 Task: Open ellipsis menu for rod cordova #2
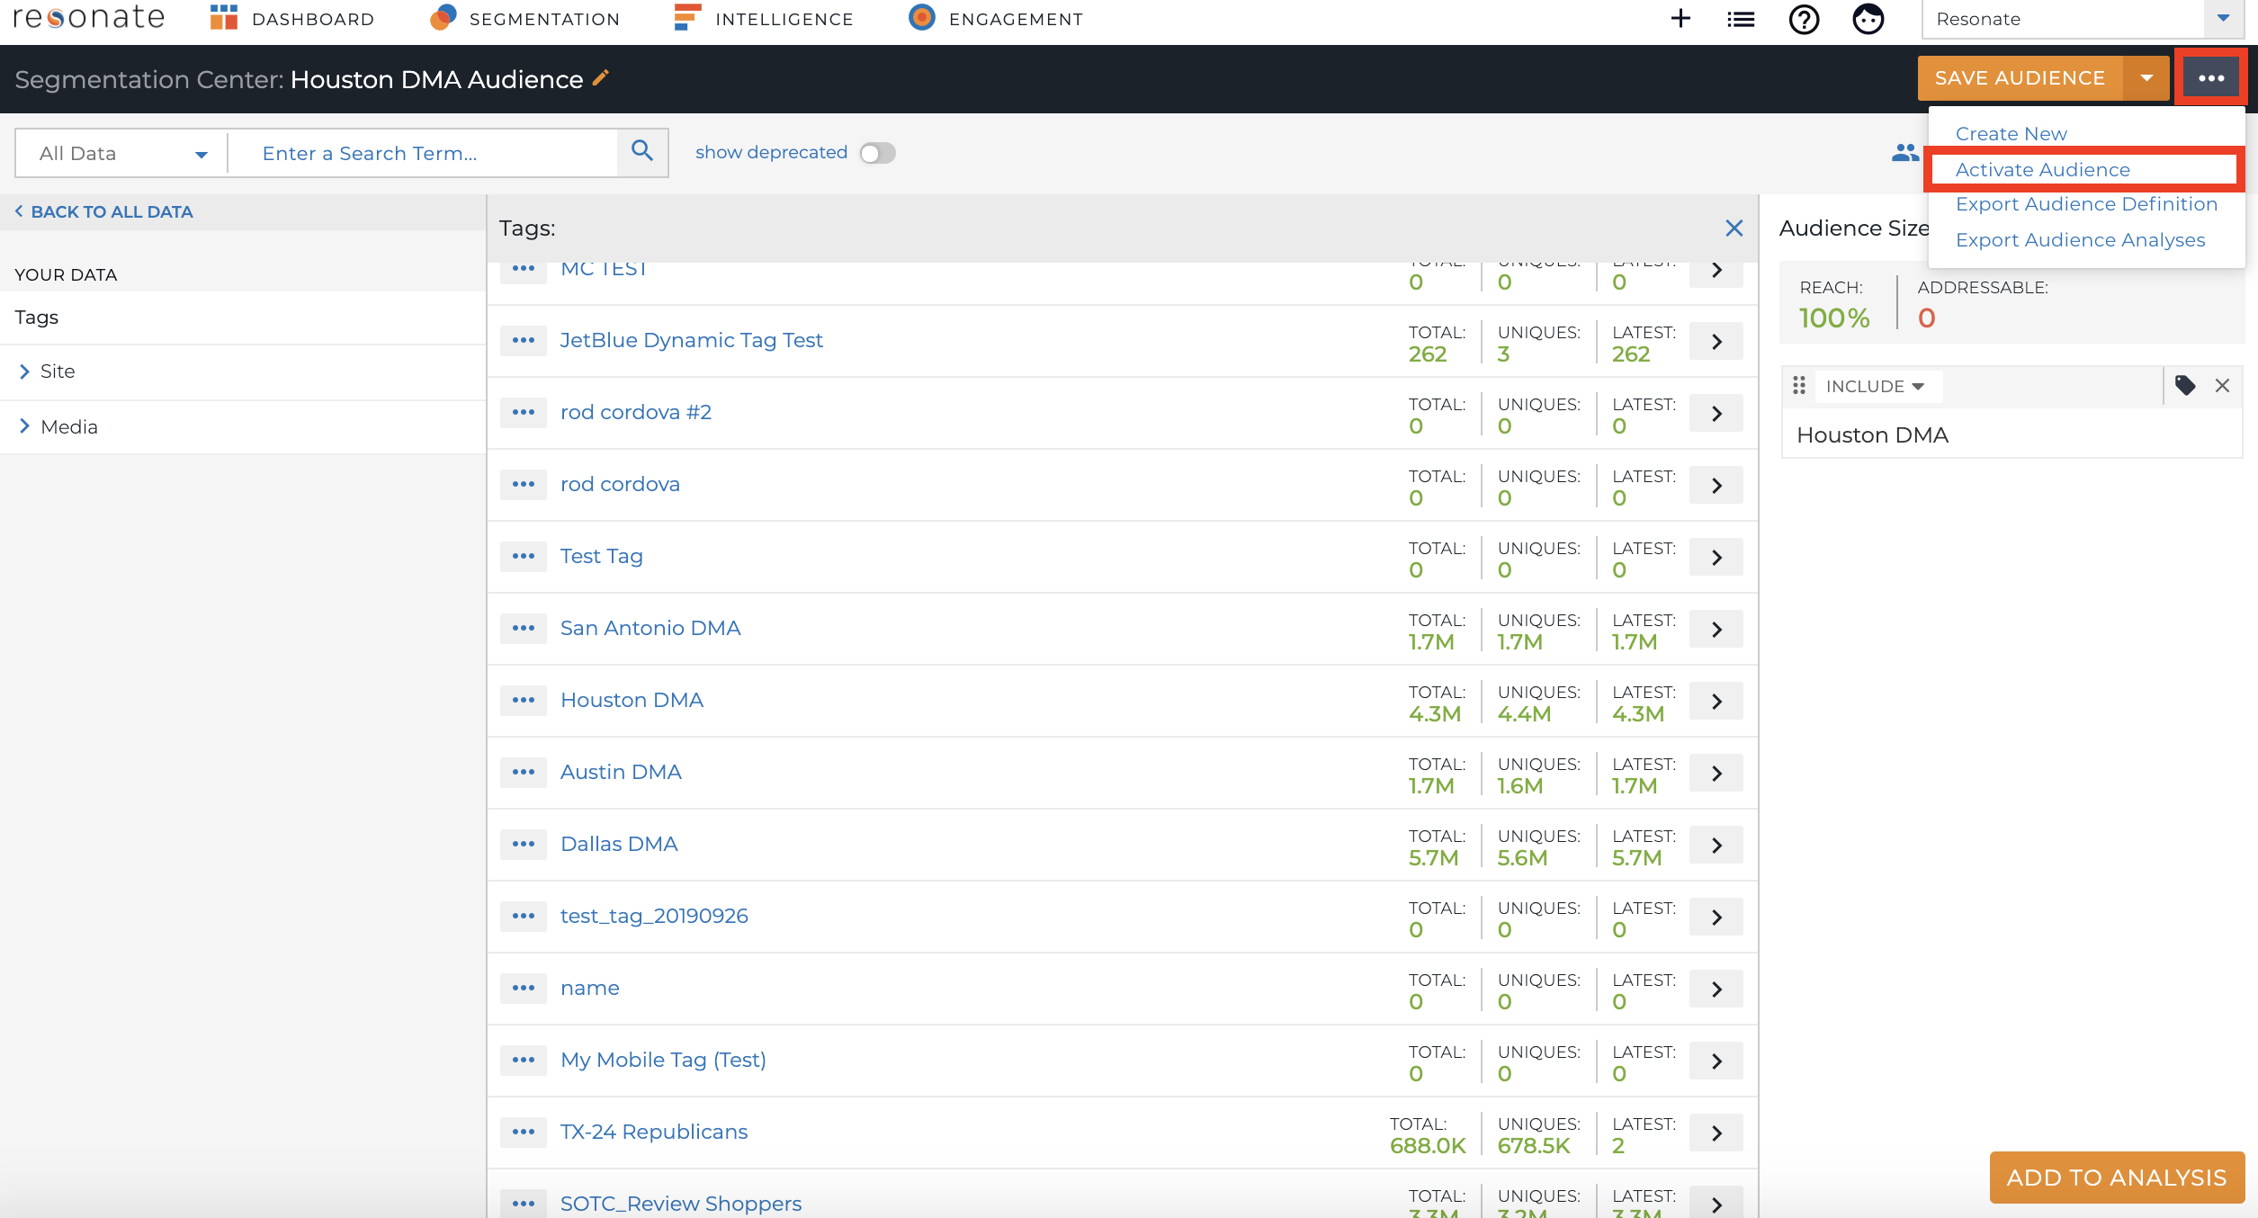(x=524, y=413)
